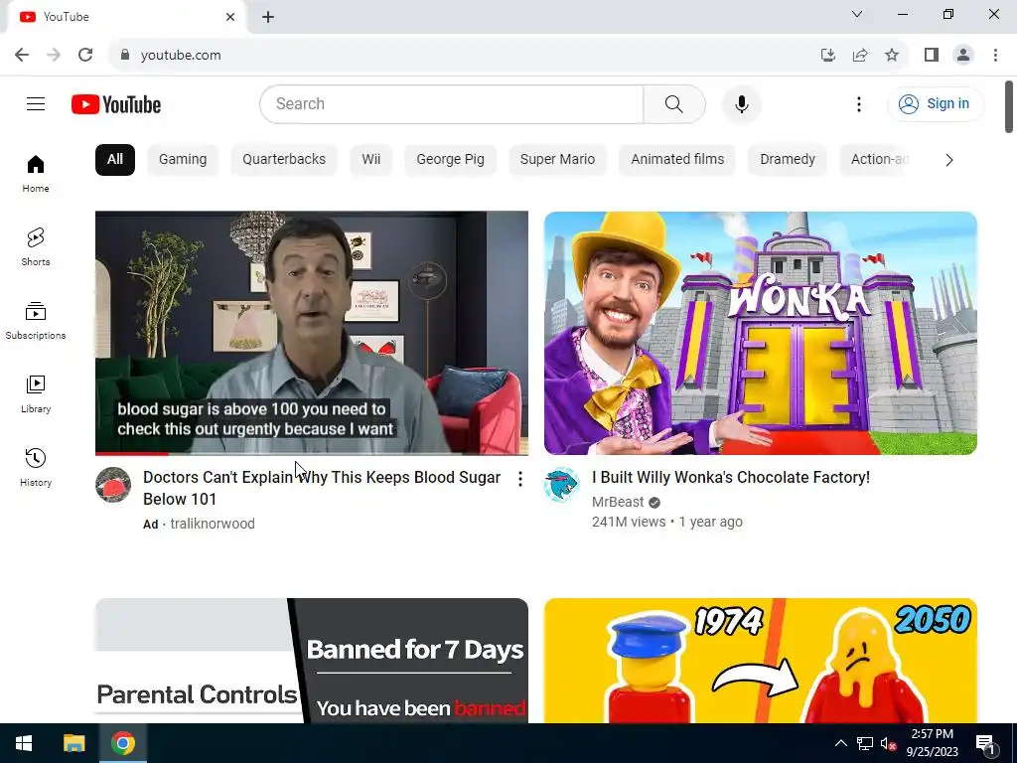Select the George Pig filter chip
Image resolution: width=1017 pixels, height=763 pixels.
coord(450,160)
